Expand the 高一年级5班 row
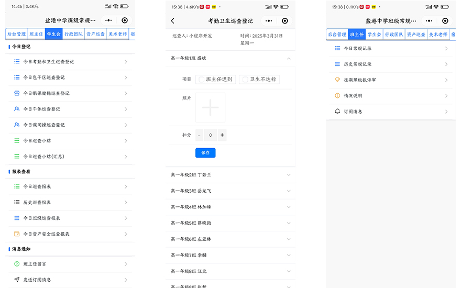The image size is (461, 288). click(230, 223)
